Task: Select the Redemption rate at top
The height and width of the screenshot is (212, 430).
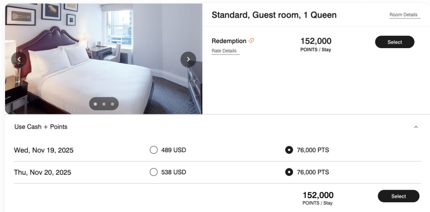Action: tap(394, 42)
